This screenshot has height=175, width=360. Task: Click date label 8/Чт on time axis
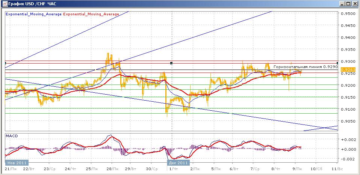(275, 169)
